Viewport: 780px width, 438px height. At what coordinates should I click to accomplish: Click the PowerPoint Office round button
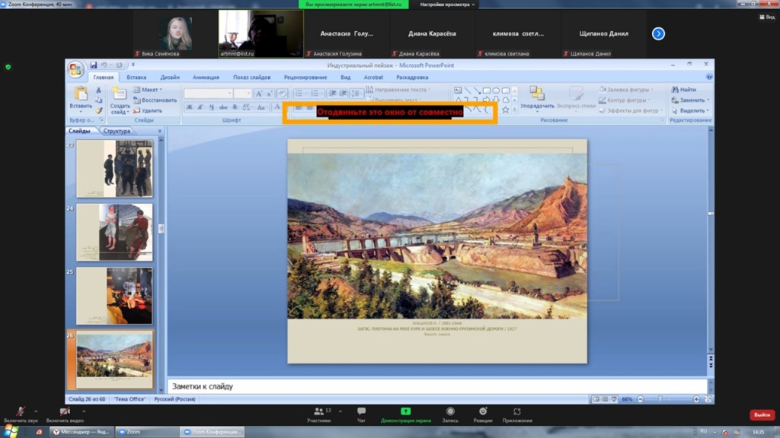coord(76,70)
